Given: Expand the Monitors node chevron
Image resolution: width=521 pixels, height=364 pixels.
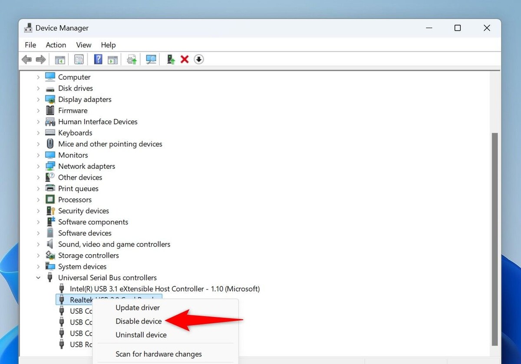Looking at the screenshot, I should (38, 155).
